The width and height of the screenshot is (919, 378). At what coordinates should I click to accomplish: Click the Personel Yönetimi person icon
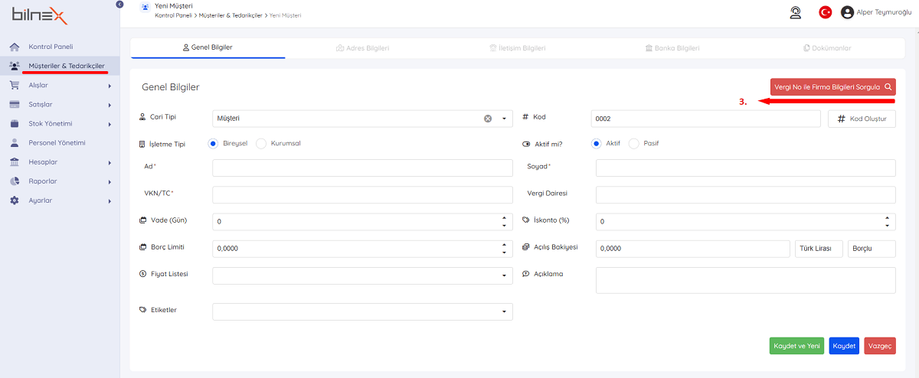point(14,143)
